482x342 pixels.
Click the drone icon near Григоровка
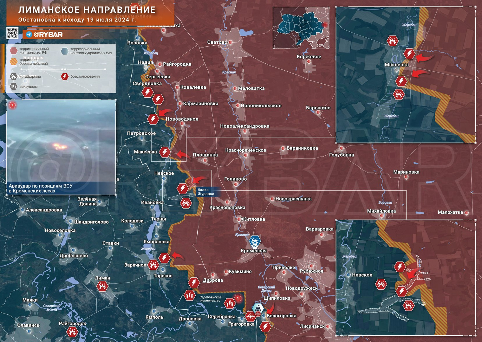click(x=251, y=316)
